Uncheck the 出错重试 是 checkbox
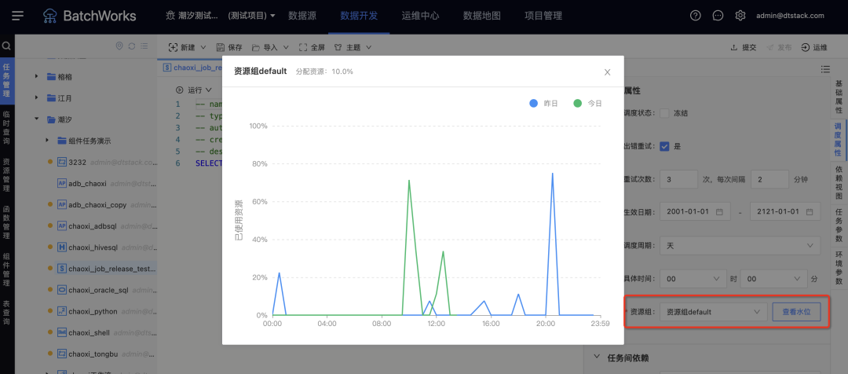This screenshot has height=374, width=848. point(664,146)
